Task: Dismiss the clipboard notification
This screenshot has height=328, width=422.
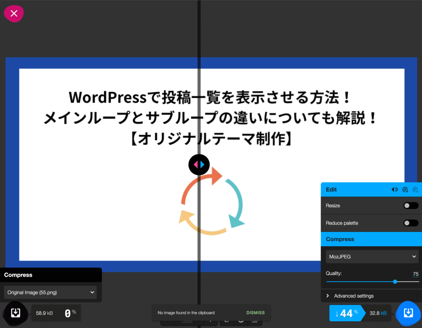Action: point(256,313)
